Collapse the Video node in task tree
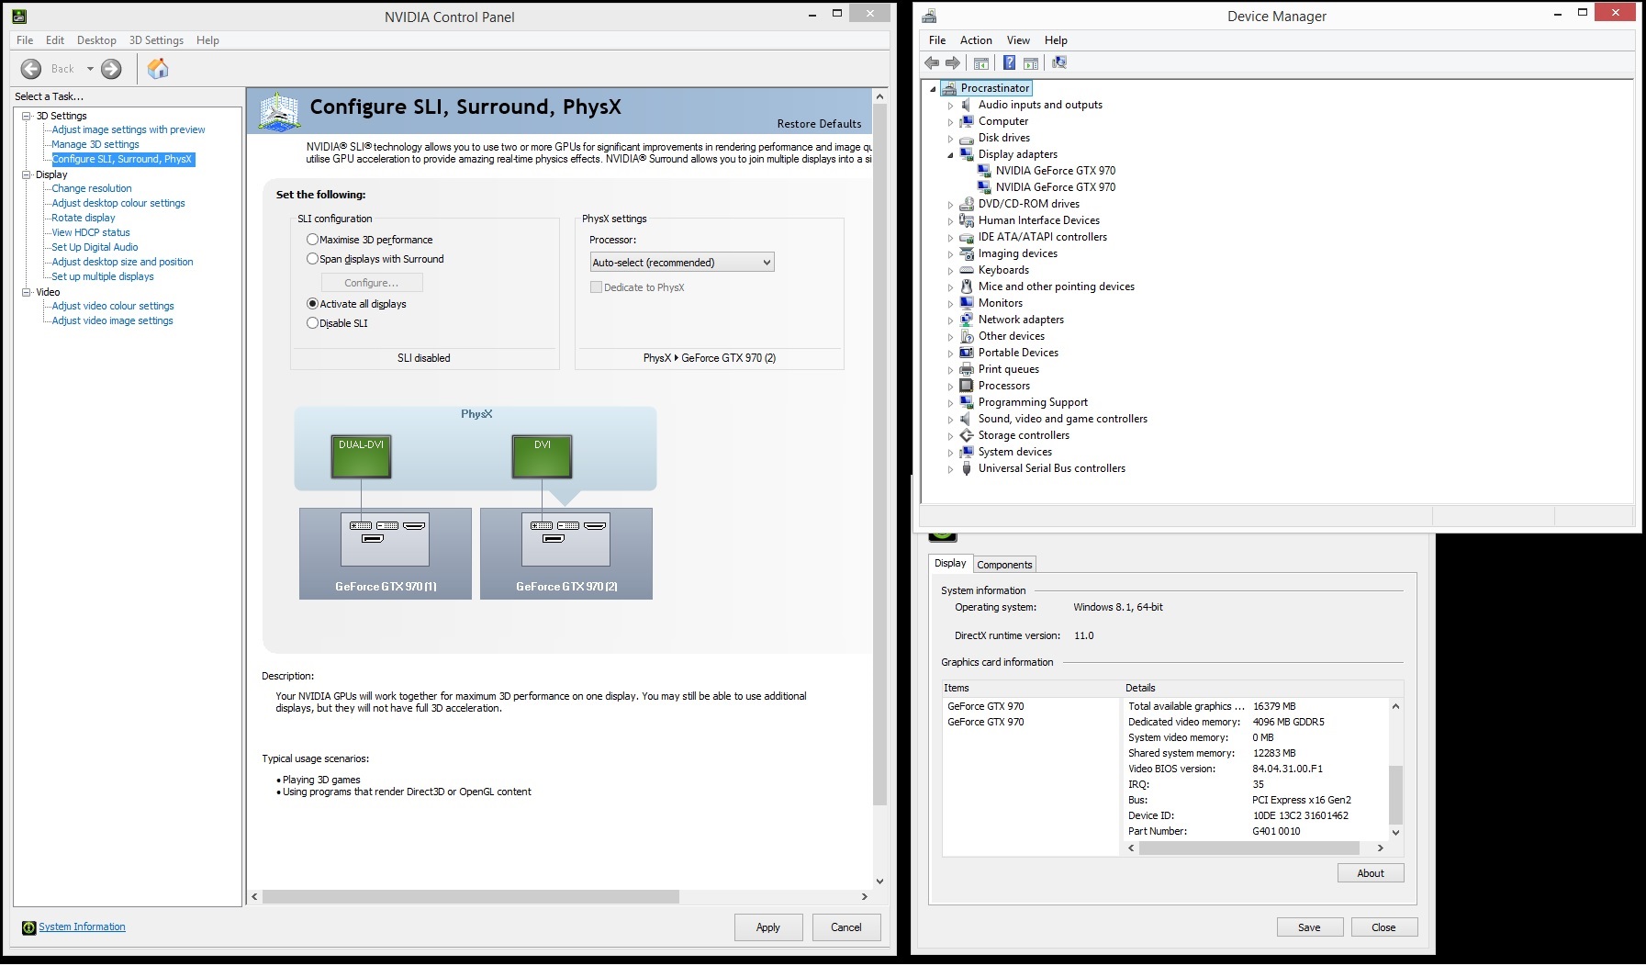 [27, 292]
